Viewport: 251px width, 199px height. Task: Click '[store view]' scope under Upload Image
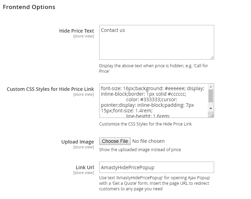pos(84,147)
